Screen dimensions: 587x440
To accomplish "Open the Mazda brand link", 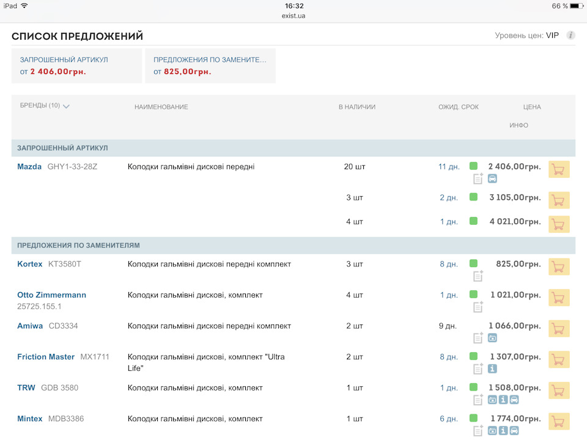I will pyautogui.click(x=29, y=166).
